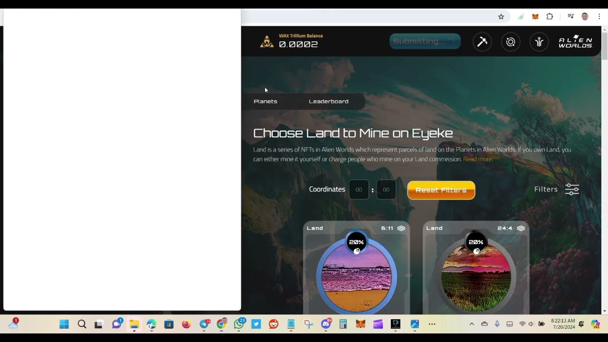Bookmark this page with star icon
608x342 pixels.
coord(501,17)
